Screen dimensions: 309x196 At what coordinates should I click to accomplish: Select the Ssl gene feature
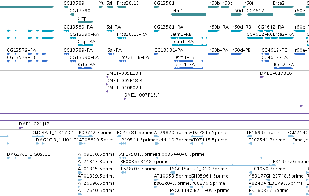tap(110, 7)
